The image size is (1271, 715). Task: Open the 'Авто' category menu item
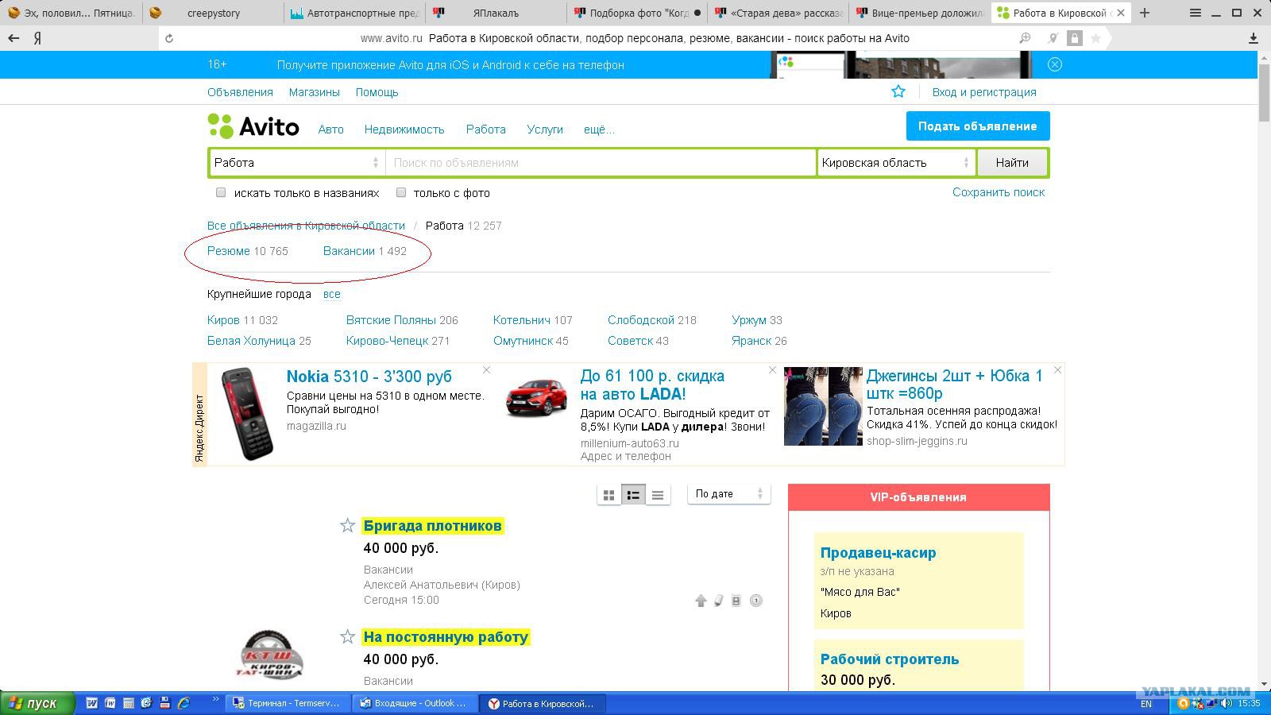(x=330, y=129)
